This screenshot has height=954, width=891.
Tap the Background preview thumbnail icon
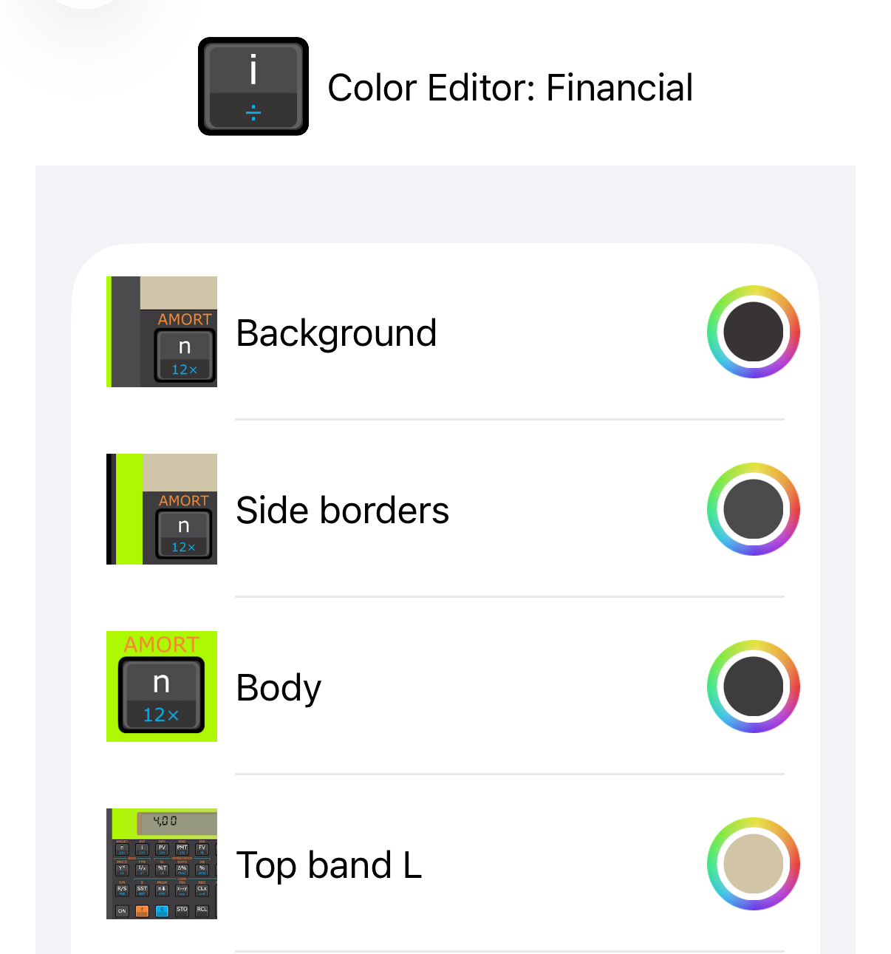pyautogui.click(x=162, y=332)
